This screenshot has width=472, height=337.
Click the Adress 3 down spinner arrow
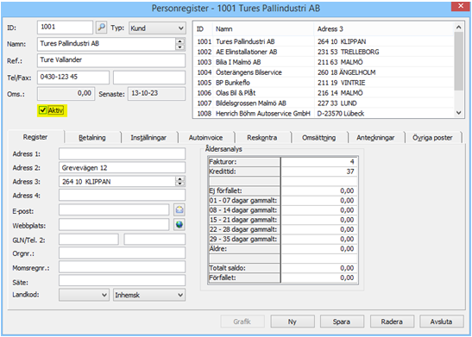click(180, 184)
